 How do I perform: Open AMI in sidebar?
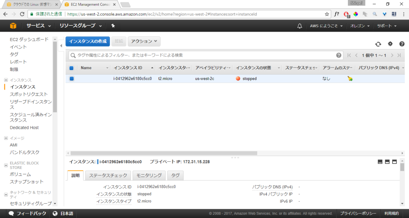pos(14,145)
